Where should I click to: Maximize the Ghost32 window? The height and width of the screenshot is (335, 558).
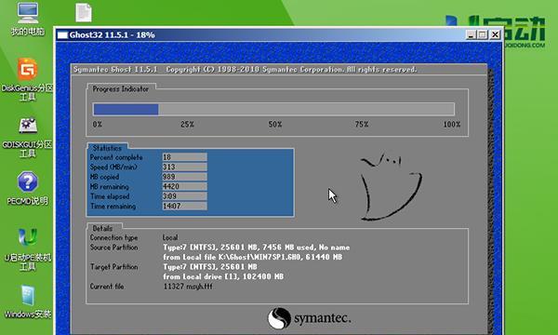[482, 34]
